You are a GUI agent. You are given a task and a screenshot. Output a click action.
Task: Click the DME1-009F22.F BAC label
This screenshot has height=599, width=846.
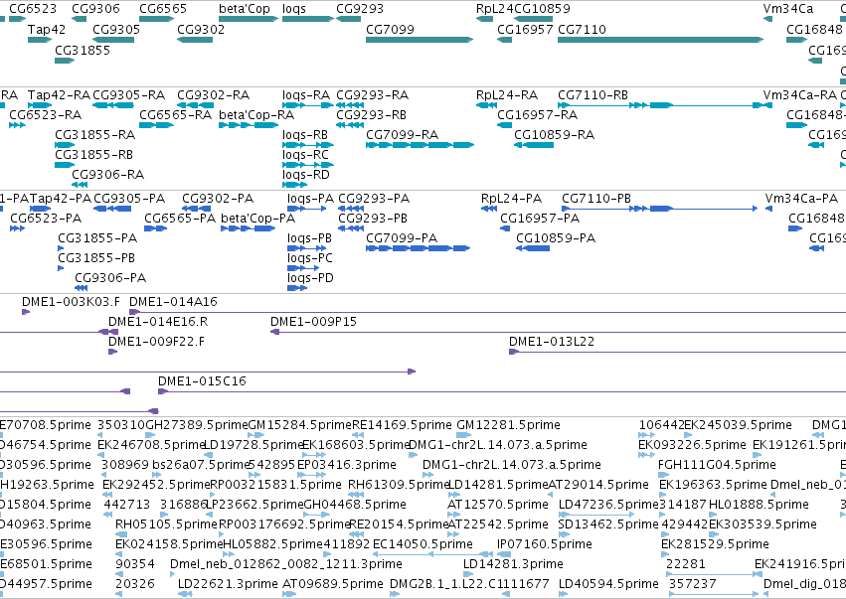pyautogui.click(x=156, y=342)
